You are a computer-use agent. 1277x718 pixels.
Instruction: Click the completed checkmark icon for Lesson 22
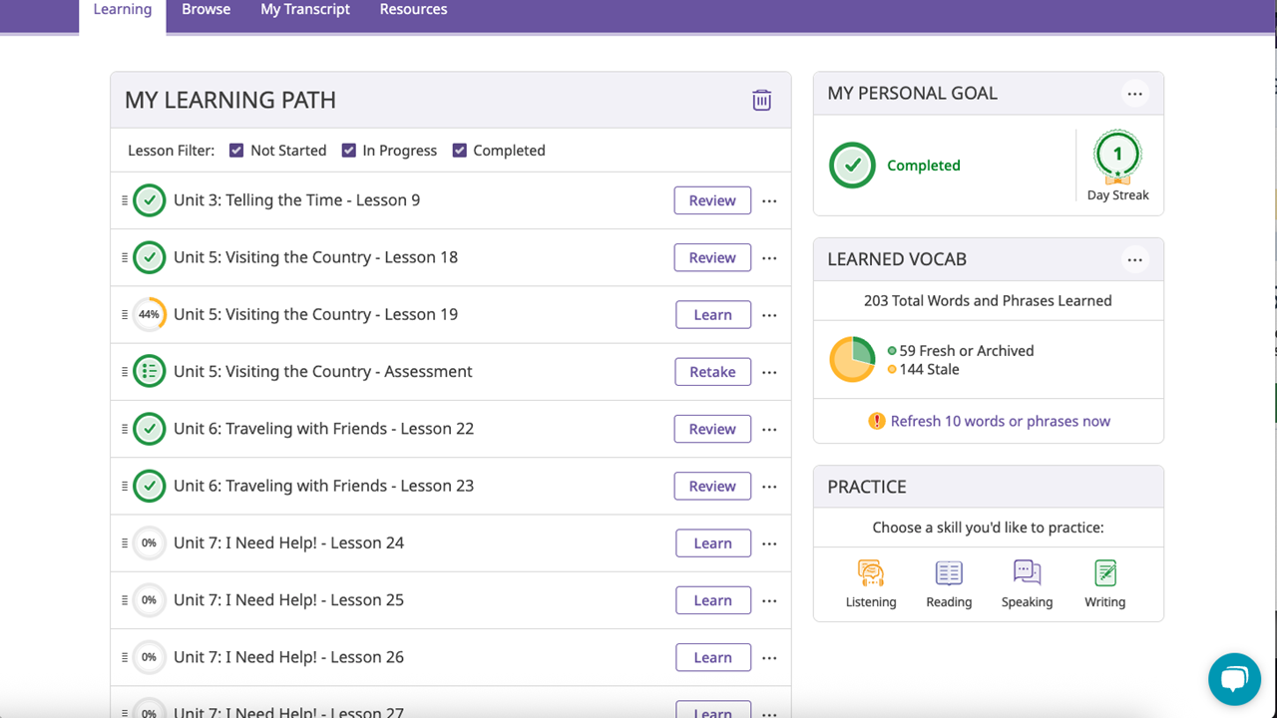(149, 429)
